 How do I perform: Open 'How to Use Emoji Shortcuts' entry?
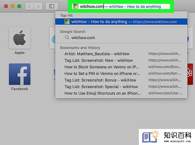tap(121, 93)
